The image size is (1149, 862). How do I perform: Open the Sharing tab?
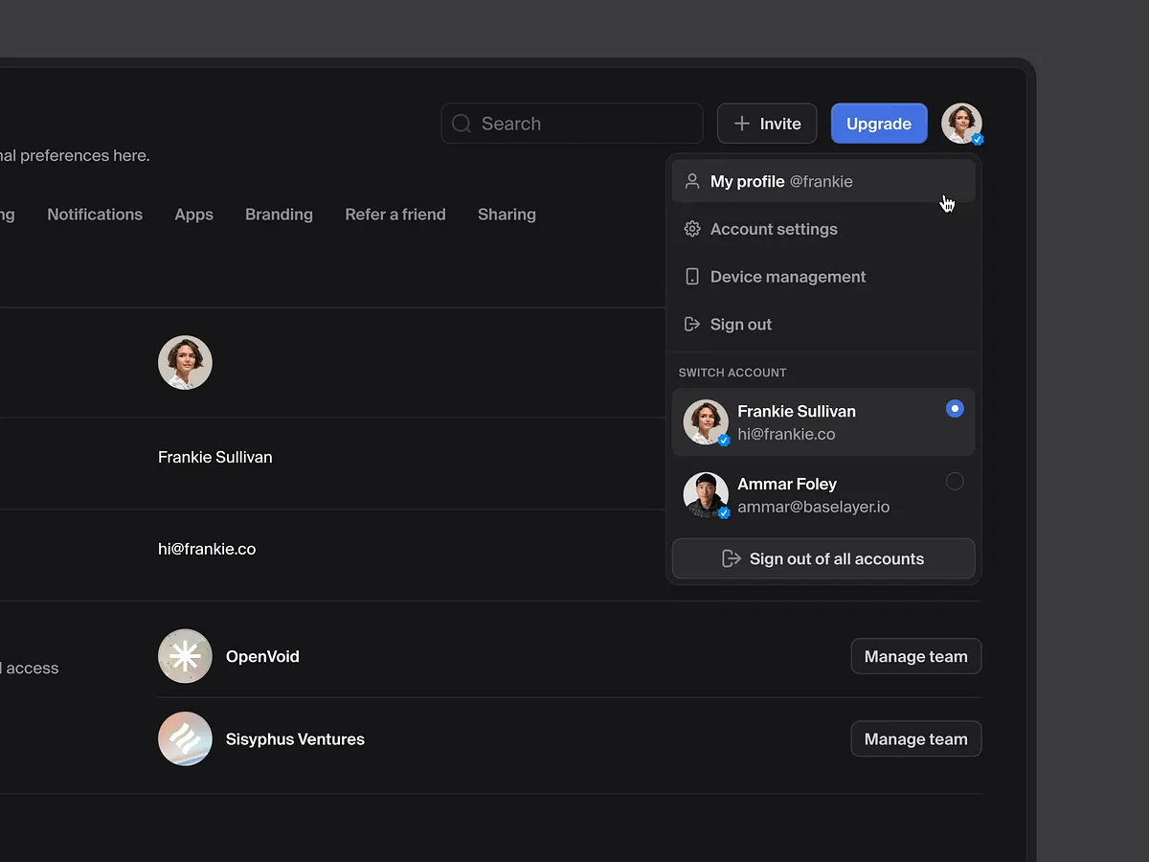pos(507,215)
